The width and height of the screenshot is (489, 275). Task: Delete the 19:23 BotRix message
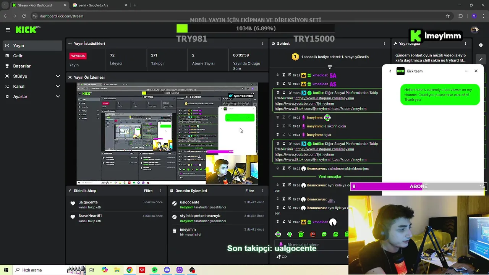[x=278, y=93]
